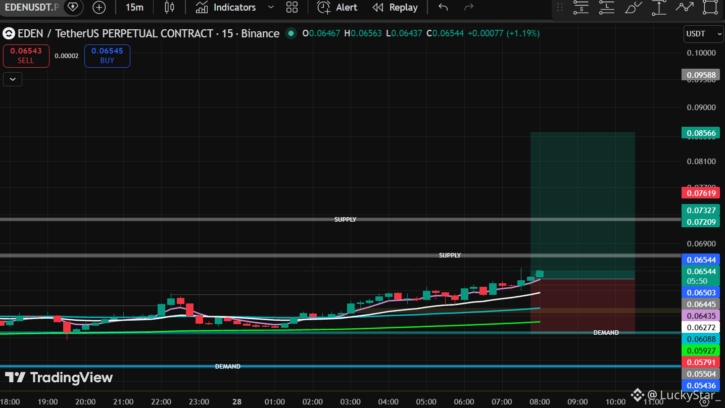
Task: Click the 0.08566 green target price label
Action: (700, 133)
